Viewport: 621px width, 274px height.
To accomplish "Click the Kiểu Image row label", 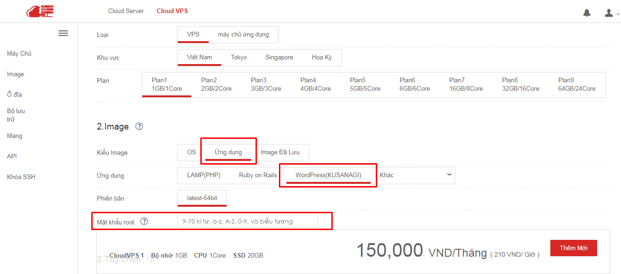I will tap(112, 152).
